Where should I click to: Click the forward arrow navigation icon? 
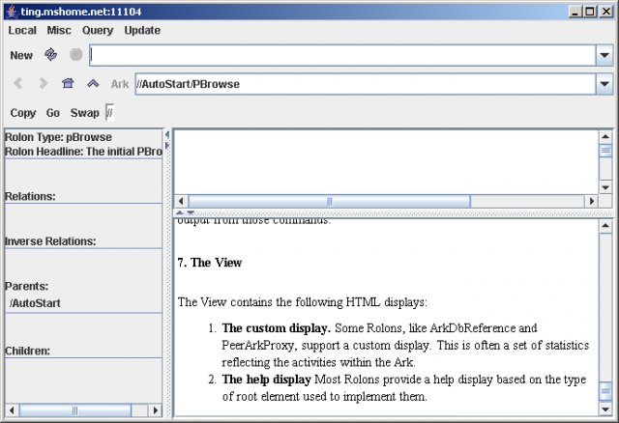point(43,84)
